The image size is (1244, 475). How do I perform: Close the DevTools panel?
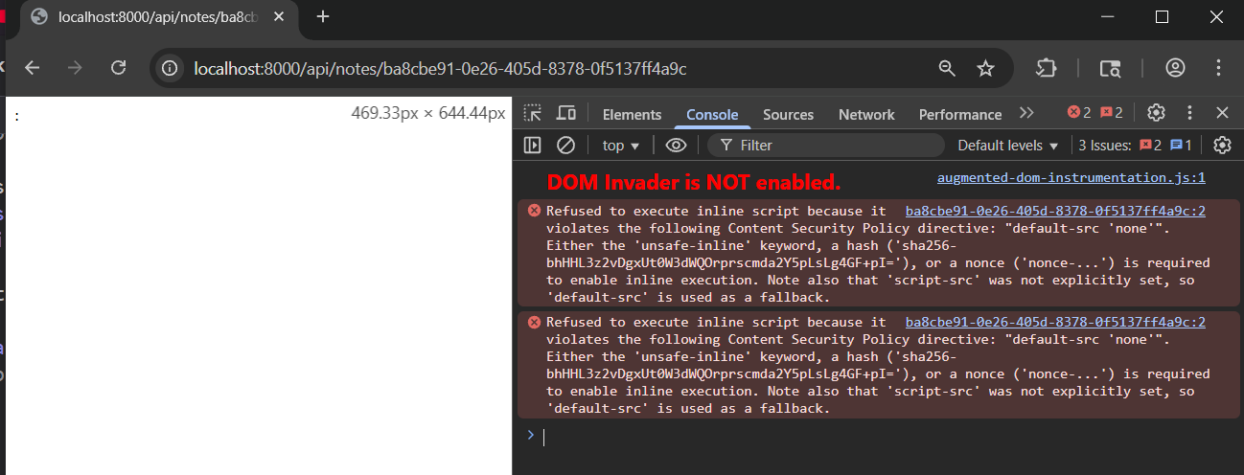point(1222,113)
